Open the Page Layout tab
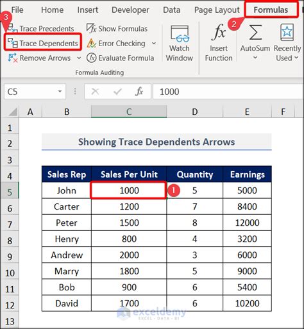The height and width of the screenshot is (329, 304). pyautogui.click(x=217, y=10)
